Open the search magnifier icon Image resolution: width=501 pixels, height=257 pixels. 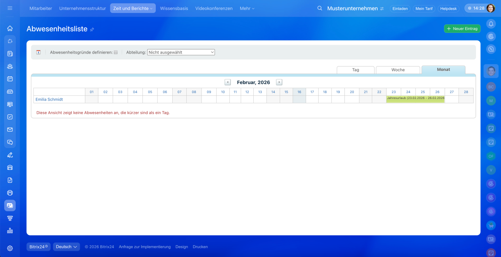320,8
